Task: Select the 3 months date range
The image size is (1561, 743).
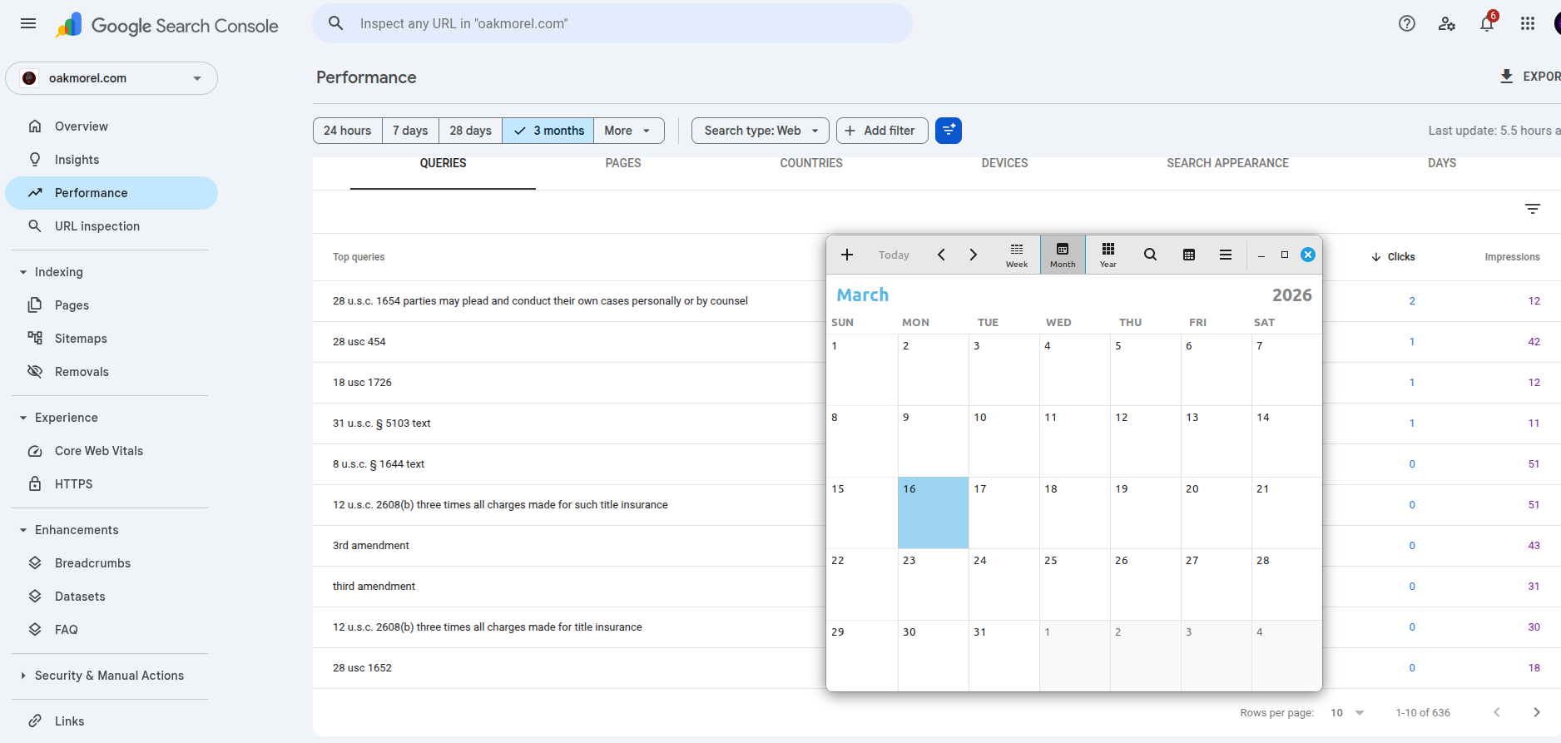Action: [x=548, y=131]
